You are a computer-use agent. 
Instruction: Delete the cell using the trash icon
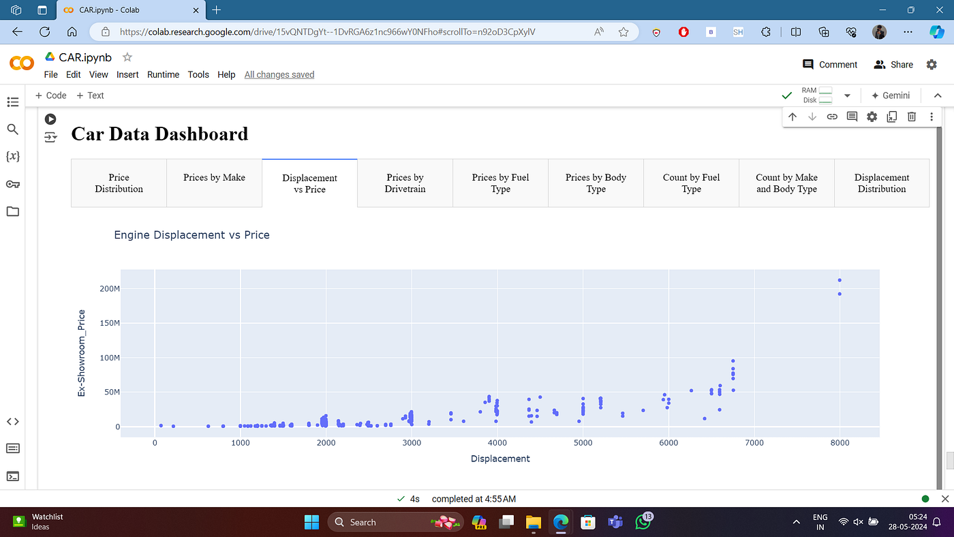pyautogui.click(x=911, y=117)
